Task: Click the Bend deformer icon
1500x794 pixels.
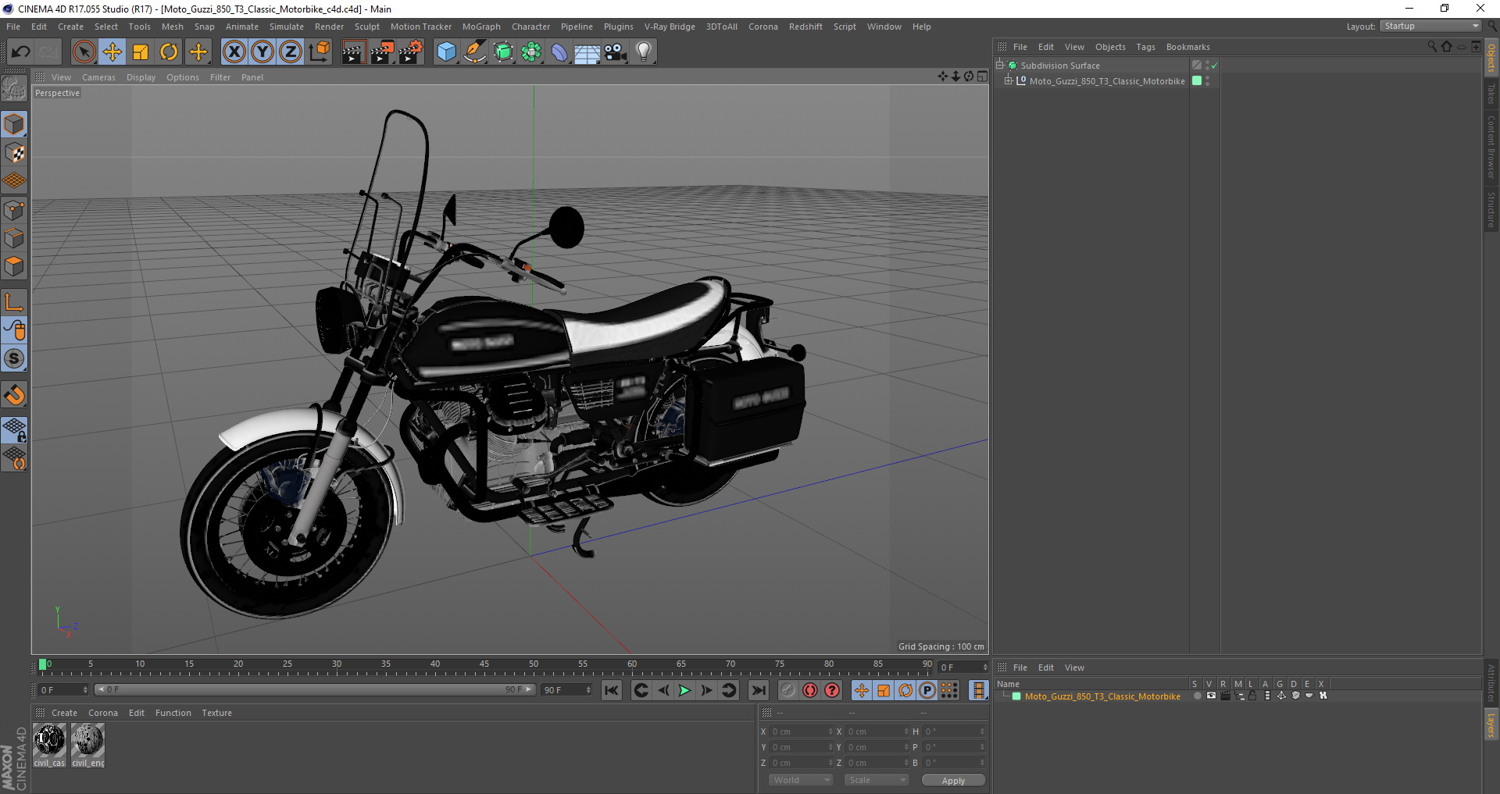Action: pos(559,52)
